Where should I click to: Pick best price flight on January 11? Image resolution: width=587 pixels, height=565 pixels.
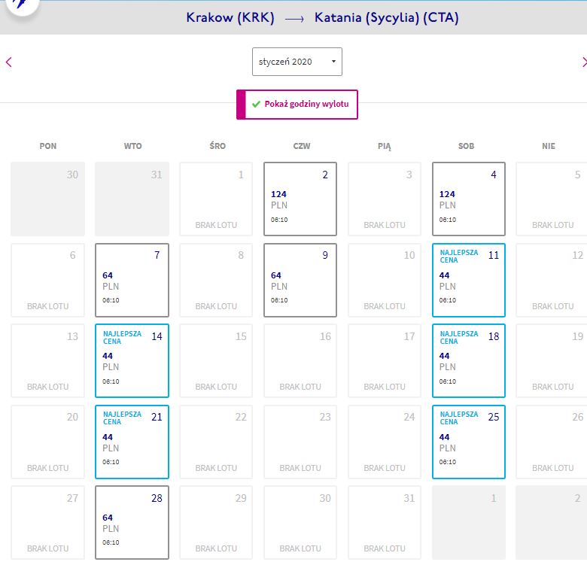coord(469,281)
